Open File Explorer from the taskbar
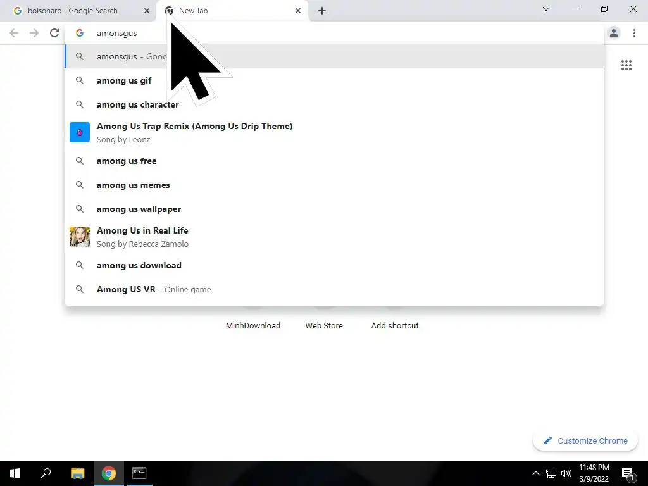The width and height of the screenshot is (648, 486). [77, 473]
